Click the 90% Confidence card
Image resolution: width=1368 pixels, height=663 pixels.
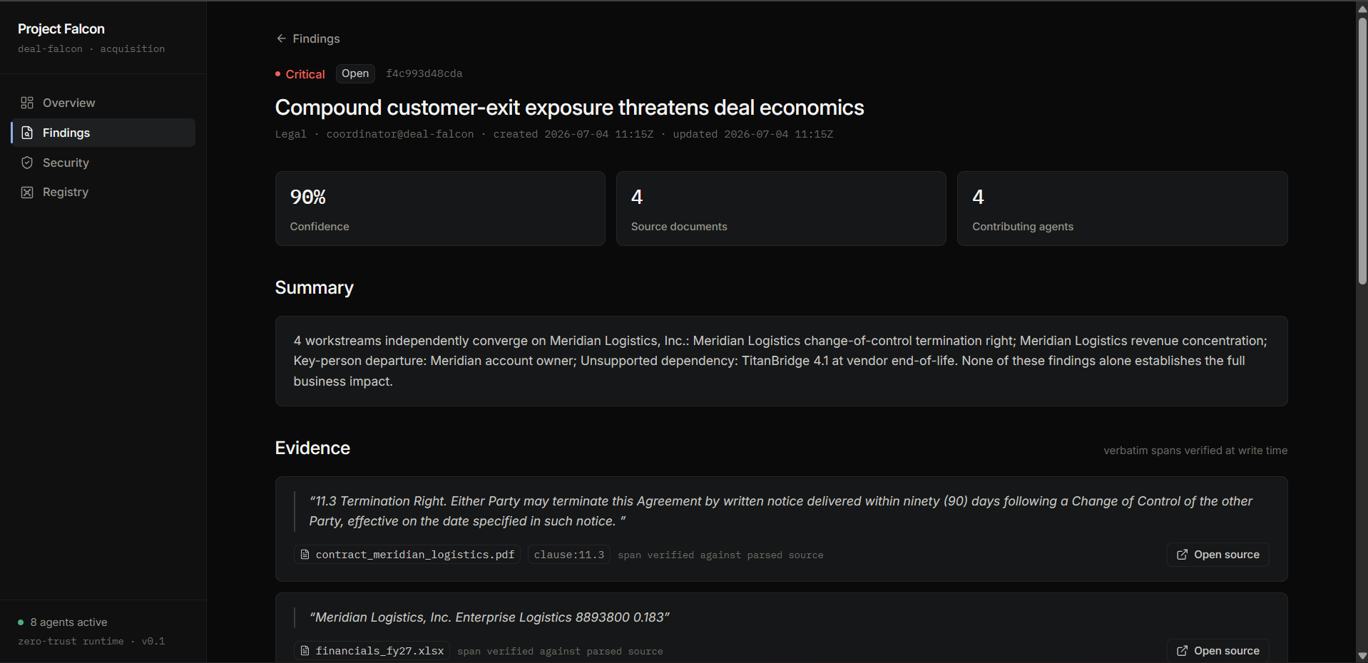[x=440, y=208]
